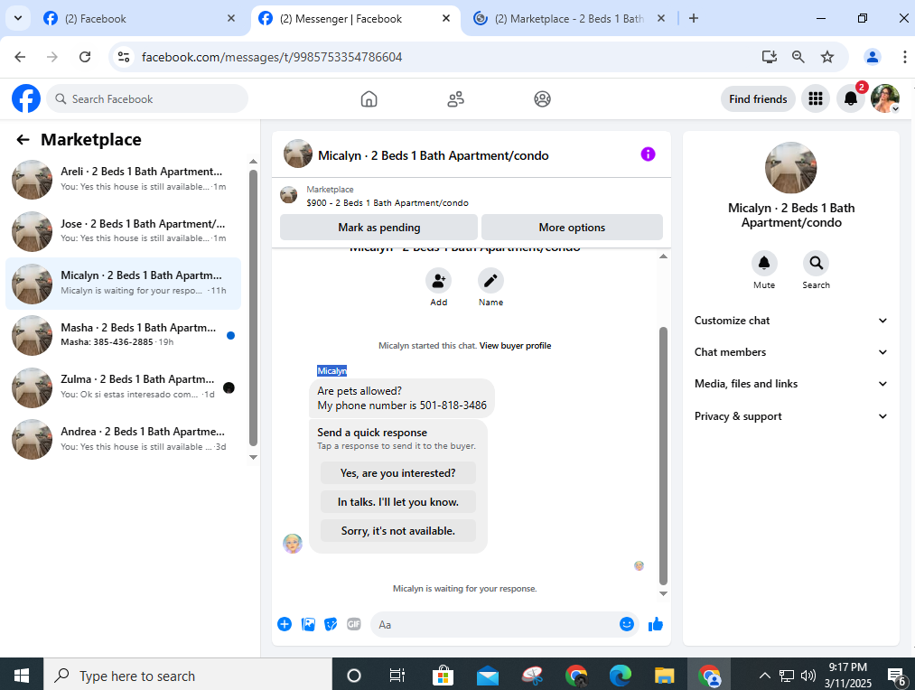The image size is (915, 690).
Task: Switch to the Marketplace 2 Beds tab
Action: point(569,19)
